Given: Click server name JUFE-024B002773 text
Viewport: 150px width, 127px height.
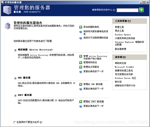Looking at the screenshot, I should coord(32,12).
